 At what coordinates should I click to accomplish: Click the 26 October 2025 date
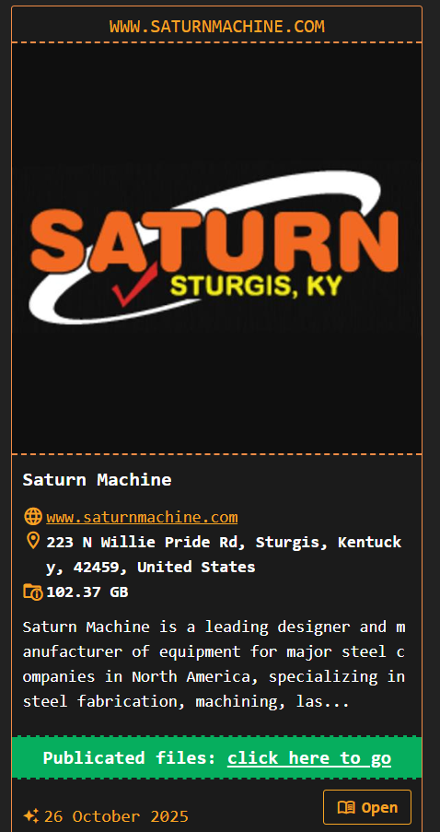pos(116,816)
